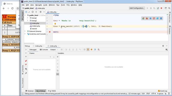Switch to Output tab in debug panel
The height and width of the screenshot is (96, 172).
53,50
